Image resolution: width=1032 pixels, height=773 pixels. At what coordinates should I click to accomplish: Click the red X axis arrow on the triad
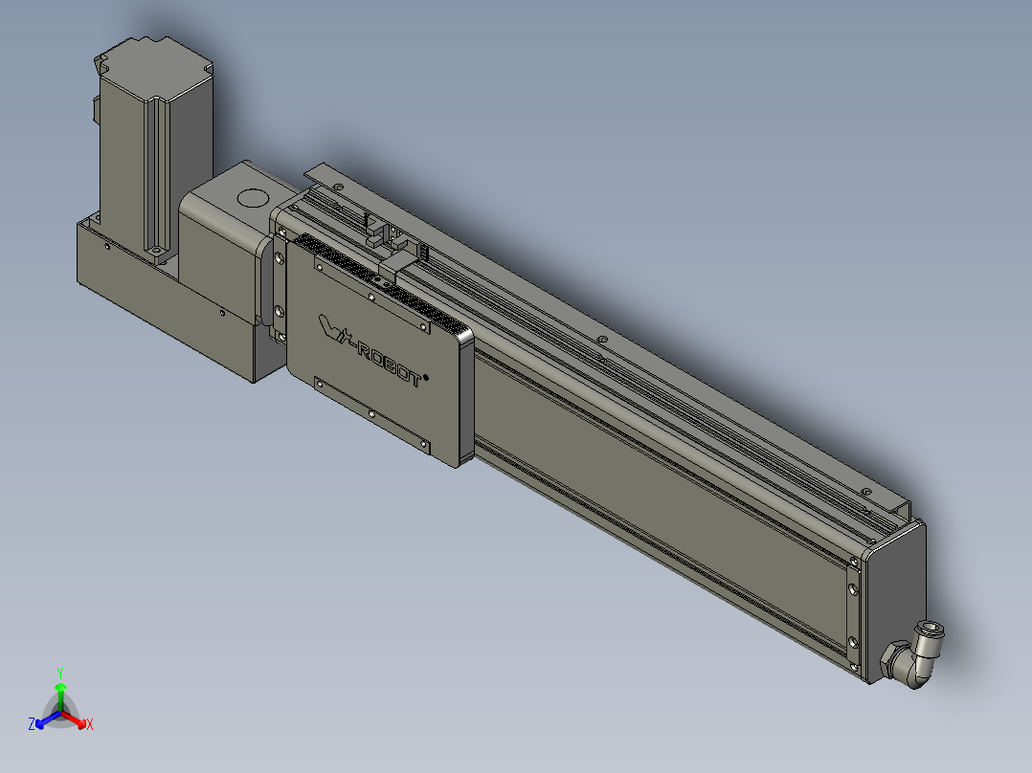click(x=74, y=719)
